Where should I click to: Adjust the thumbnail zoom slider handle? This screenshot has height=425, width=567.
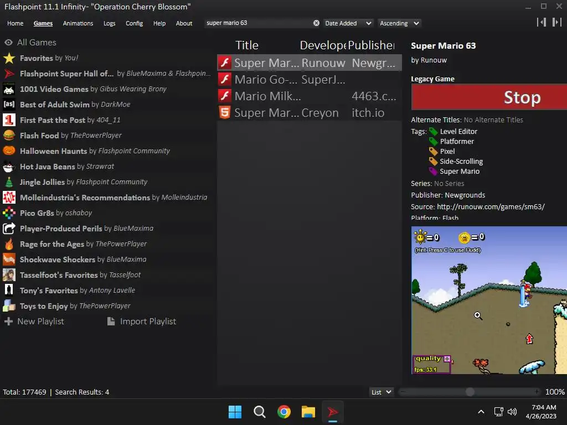470,392
